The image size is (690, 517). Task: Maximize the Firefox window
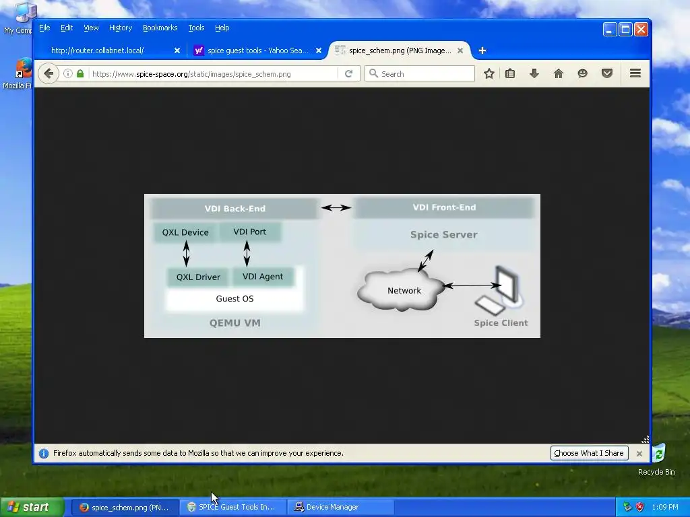tap(625, 30)
